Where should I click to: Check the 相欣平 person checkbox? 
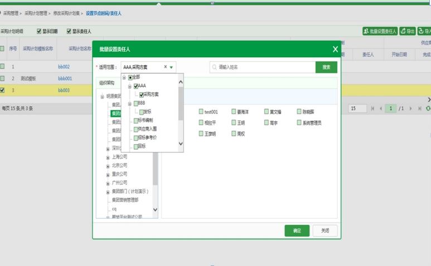tap(201, 122)
